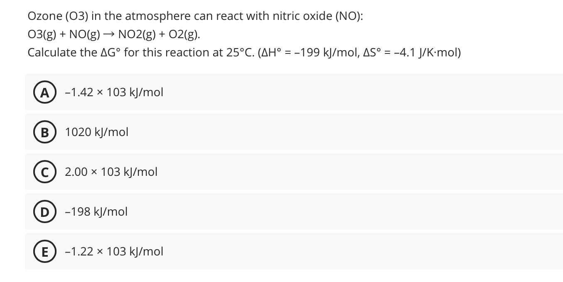
Task: Select answer option B circle
Action: 44,132
